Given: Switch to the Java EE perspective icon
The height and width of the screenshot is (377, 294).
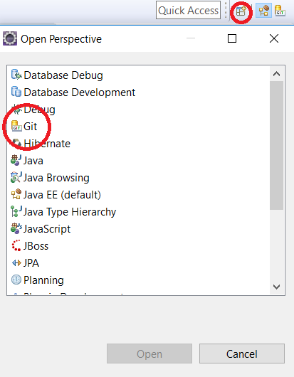Looking at the screenshot, I should (263, 11).
